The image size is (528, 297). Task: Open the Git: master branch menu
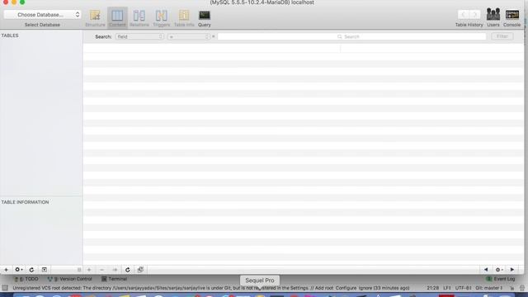click(x=489, y=288)
